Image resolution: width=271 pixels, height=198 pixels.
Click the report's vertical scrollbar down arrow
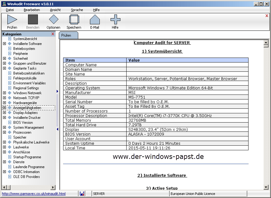(x=266, y=187)
